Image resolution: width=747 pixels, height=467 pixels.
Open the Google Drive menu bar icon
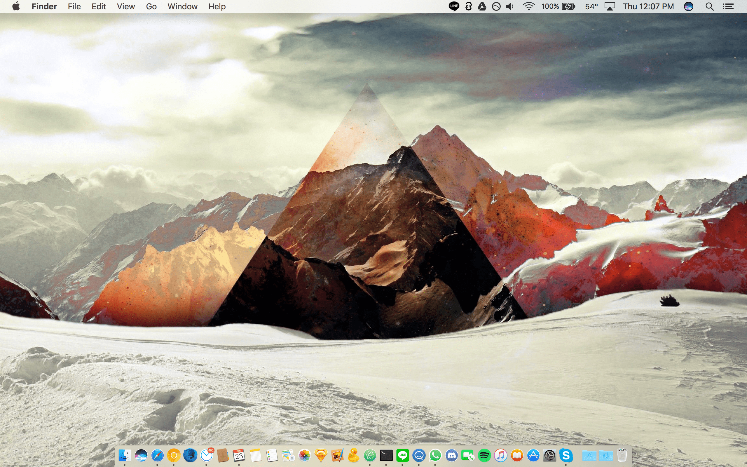[482, 6]
